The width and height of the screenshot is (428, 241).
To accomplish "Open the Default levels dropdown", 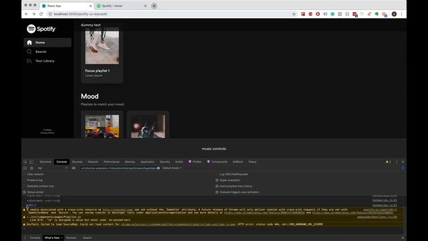I will pyautogui.click(x=172, y=168).
